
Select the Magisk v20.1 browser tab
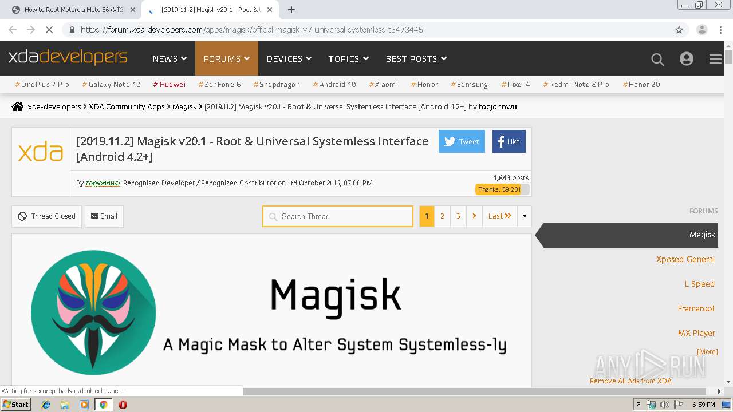211,10
